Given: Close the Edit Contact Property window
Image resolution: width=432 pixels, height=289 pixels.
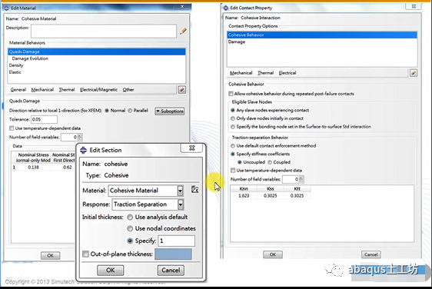Looking at the screenshot, I should coord(414,6).
